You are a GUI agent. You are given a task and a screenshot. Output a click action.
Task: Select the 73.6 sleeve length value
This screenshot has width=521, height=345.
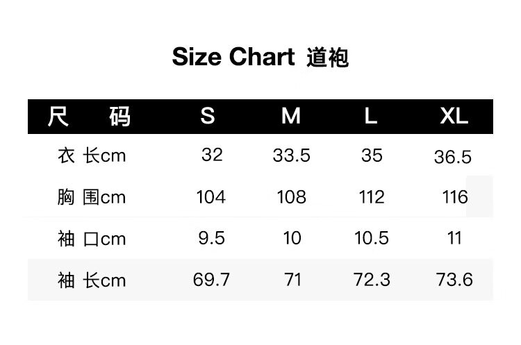pyautogui.click(x=454, y=280)
